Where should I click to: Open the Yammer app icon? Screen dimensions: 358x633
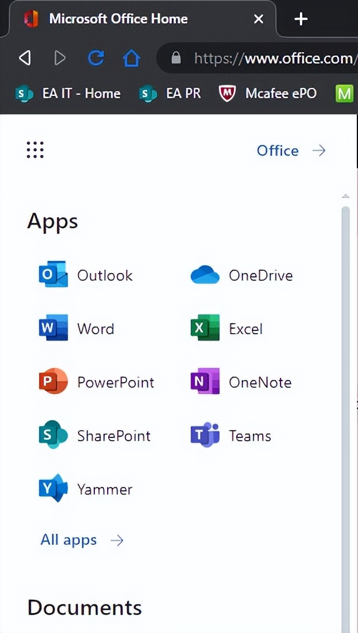(x=53, y=489)
